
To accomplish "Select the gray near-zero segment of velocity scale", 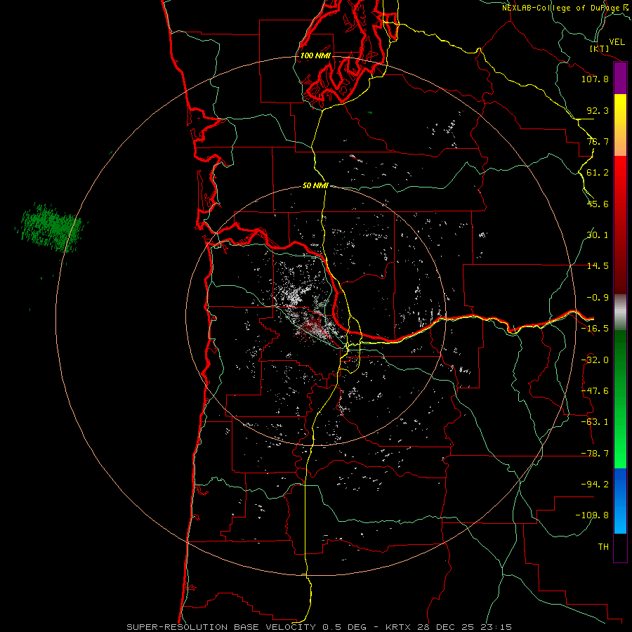I will point(620,312).
